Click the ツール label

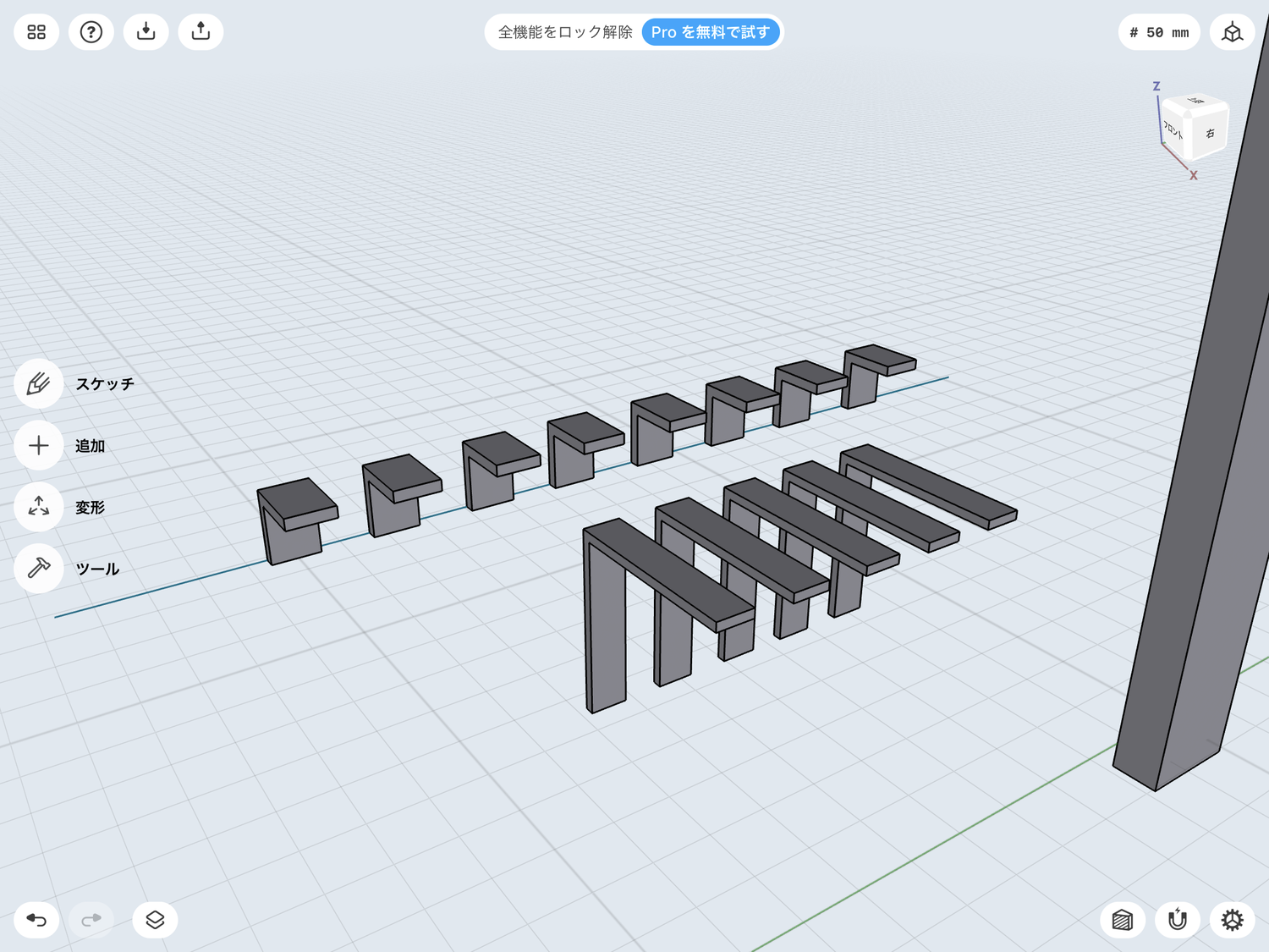pos(97,569)
